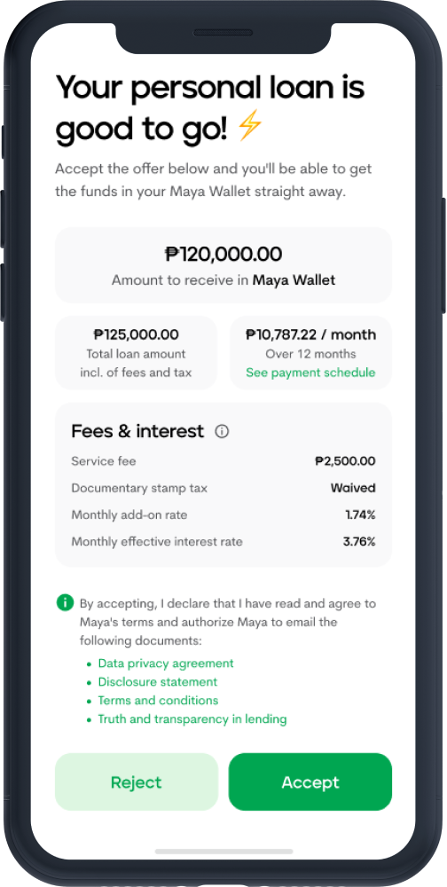View the Disclosure statement
The height and width of the screenshot is (887, 447).
(158, 681)
